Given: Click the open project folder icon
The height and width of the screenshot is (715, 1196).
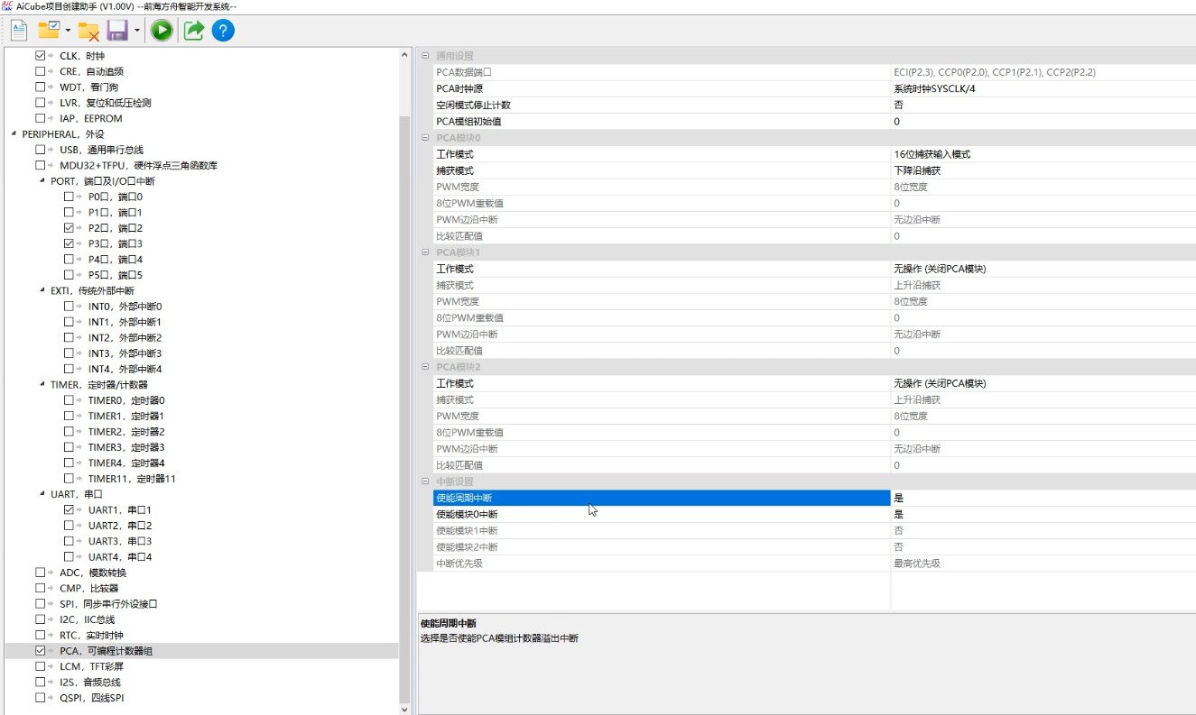Looking at the screenshot, I should tap(49, 31).
